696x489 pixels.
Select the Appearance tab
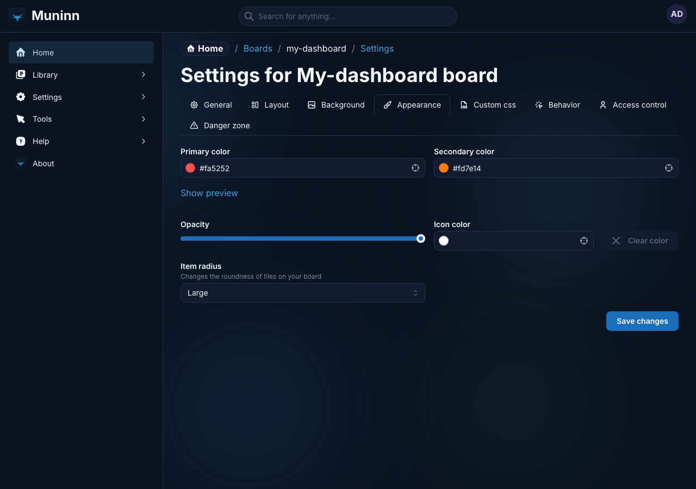pos(412,105)
